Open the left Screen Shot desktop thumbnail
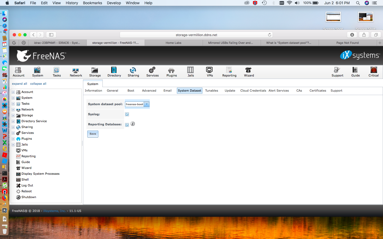Viewport: 383px width, 239px height. click(x=333, y=17)
